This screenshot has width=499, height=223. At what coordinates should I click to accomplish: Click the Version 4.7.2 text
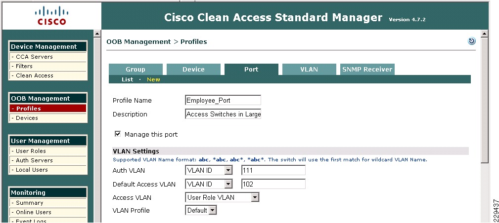(x=407, y=19)
